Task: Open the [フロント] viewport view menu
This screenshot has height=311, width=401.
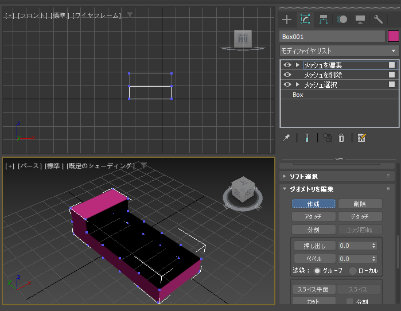Action: [33, 15]
